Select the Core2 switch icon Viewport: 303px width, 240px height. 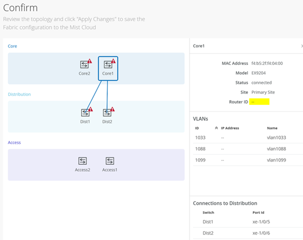point(84,65)
